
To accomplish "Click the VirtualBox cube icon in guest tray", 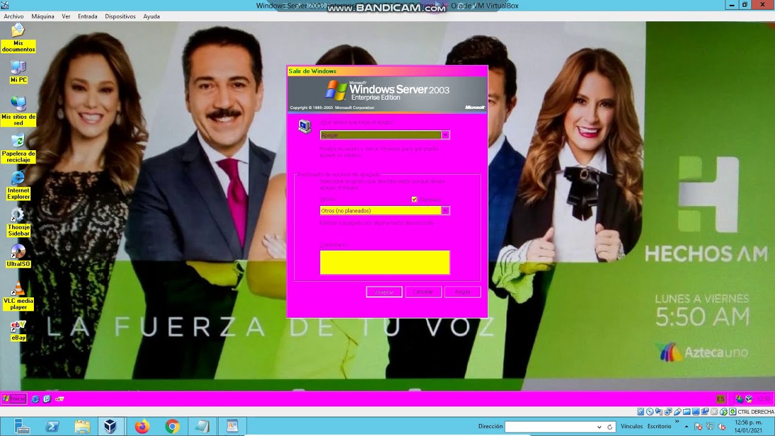I will (749, 399).
